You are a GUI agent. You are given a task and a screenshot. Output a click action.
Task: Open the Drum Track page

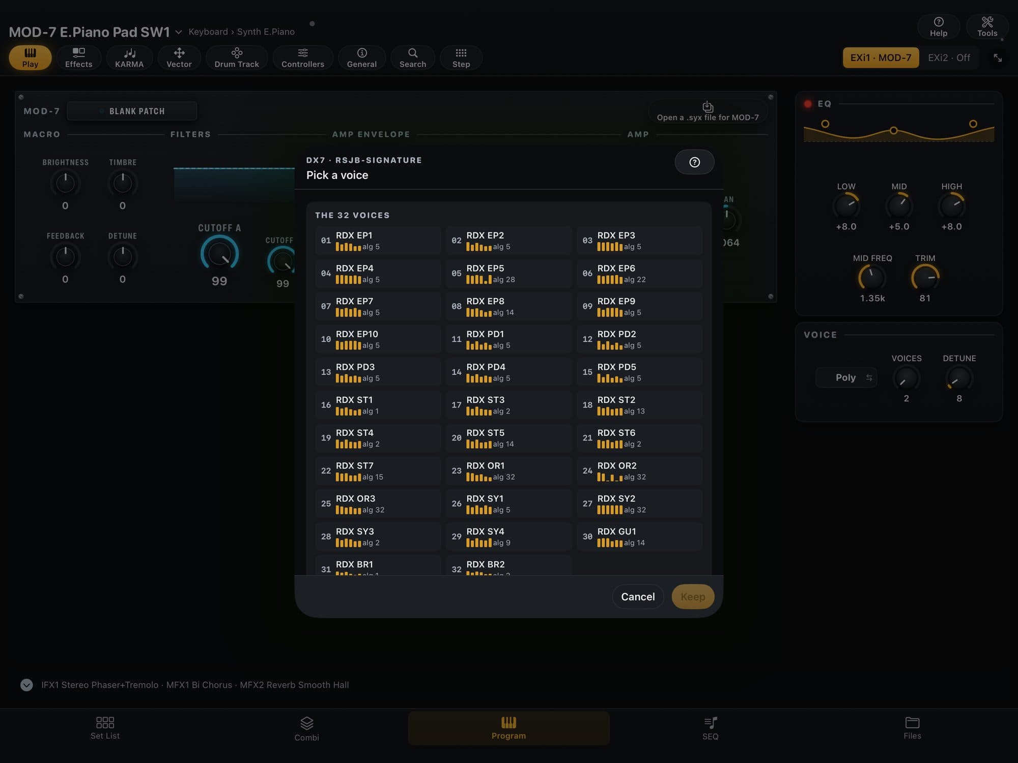237,57
